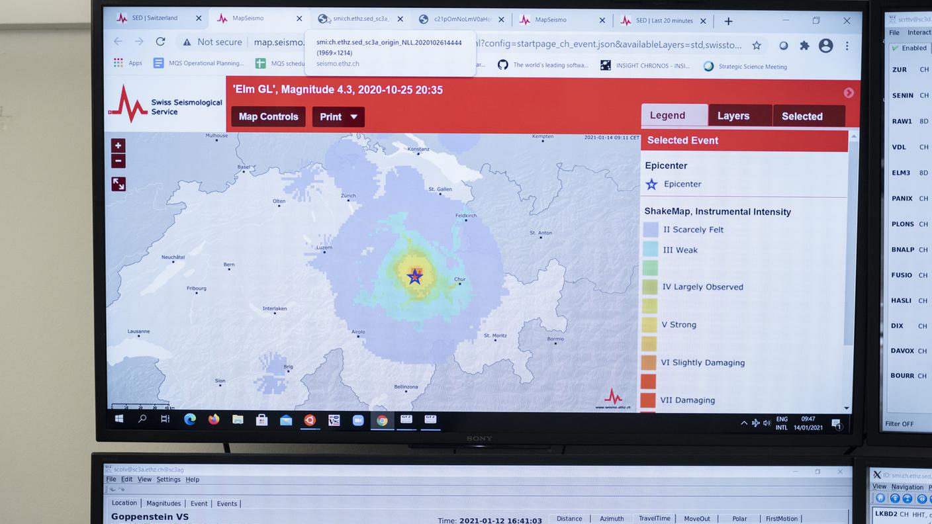Open the Windows Start menu
The width and height of the screenshot is (932, 524).
tap(119, 419)
